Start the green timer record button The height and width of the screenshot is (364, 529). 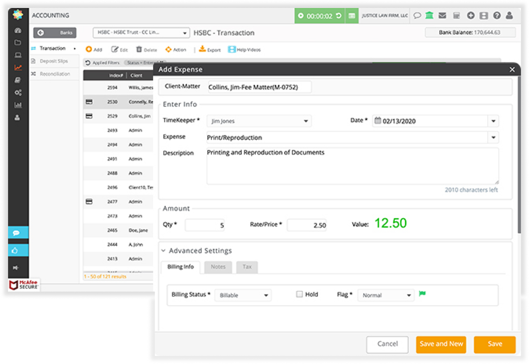coord(301,16)
